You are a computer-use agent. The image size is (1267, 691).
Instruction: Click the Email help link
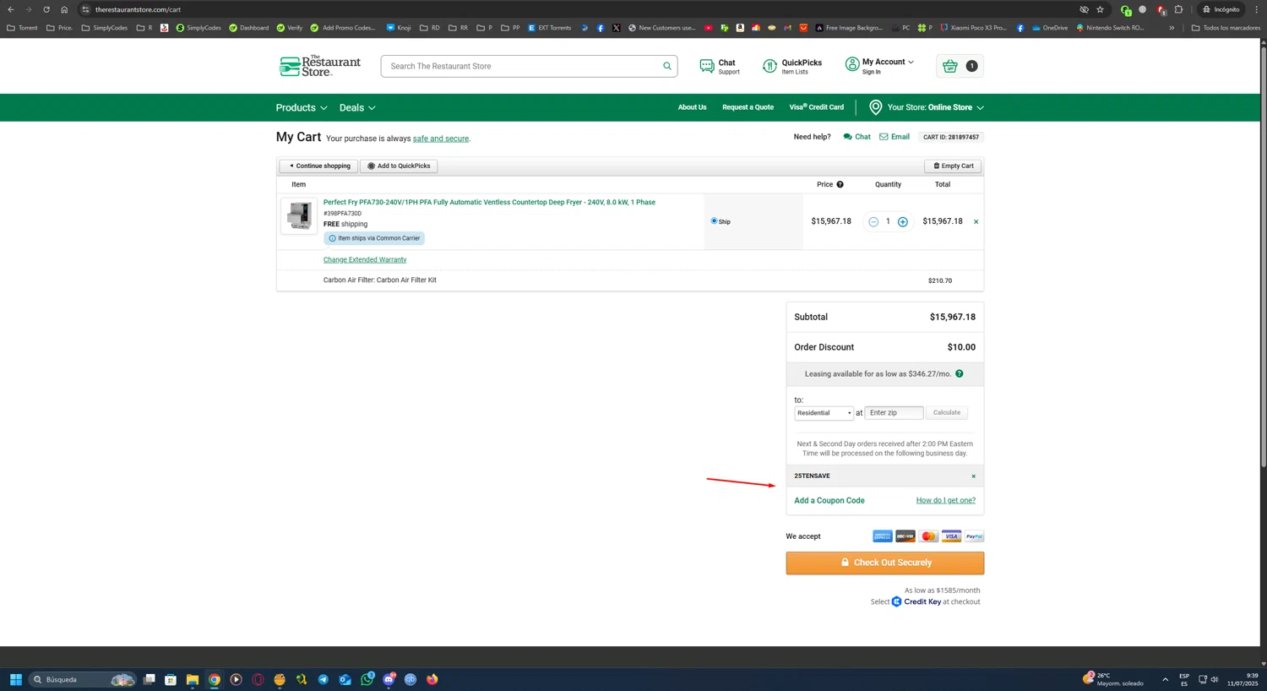tap(895, 137)
